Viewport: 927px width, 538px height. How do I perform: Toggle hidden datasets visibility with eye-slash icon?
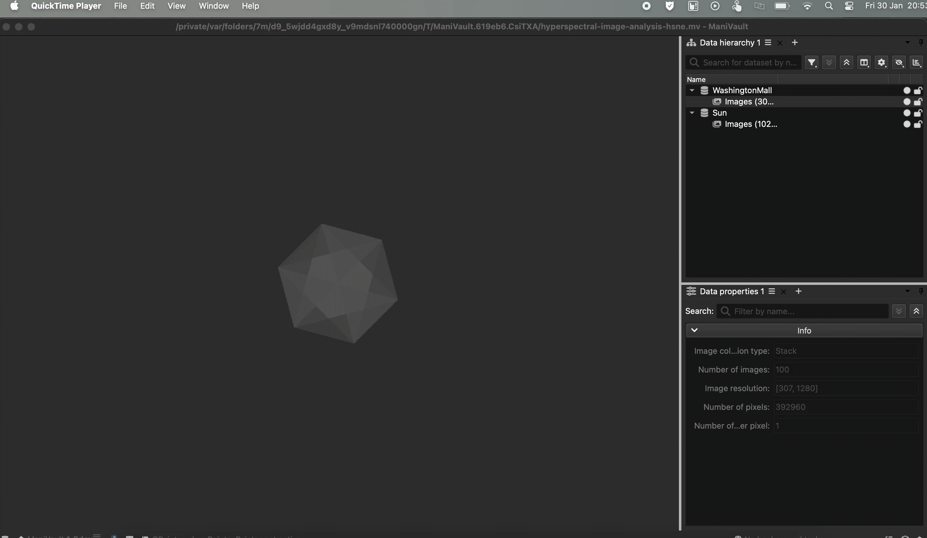(899, 63)
